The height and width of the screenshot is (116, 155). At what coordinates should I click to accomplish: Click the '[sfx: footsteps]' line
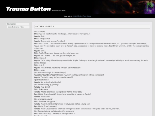(x=39, y=32)
